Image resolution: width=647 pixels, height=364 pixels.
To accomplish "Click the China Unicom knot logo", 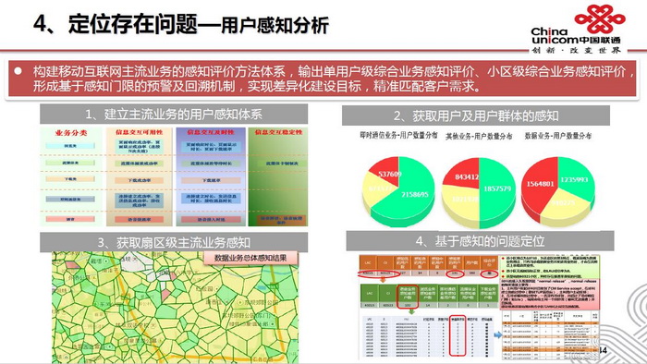I will pos(600,18).
